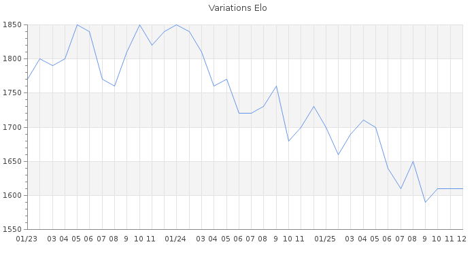The image size is (476, 272).
Task: Select the 1800 y-axis label
Action: pos(12,59)
